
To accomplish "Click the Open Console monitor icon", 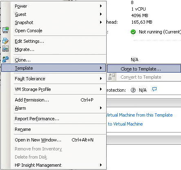I will point(6,30).
